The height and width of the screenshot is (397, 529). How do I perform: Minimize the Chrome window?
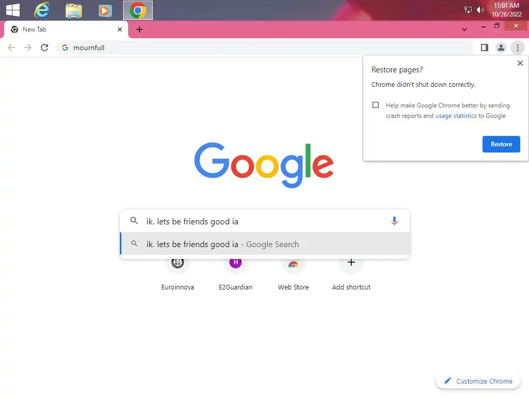coord(484,26)
